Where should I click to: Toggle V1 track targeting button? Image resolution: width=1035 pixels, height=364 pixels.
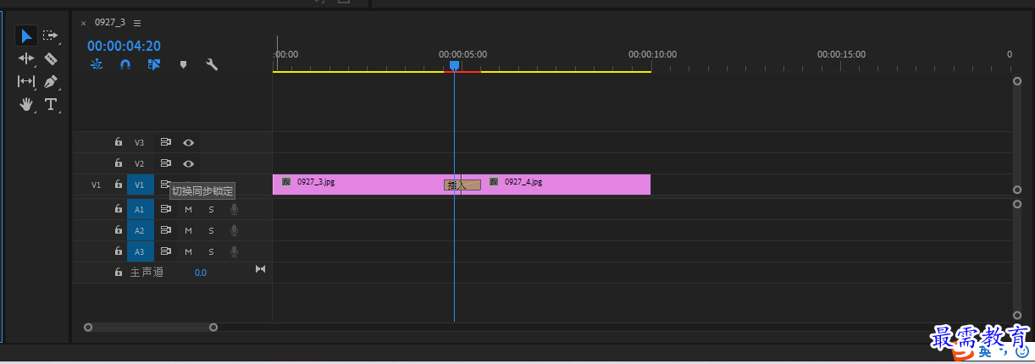click(x=140, y=185)
